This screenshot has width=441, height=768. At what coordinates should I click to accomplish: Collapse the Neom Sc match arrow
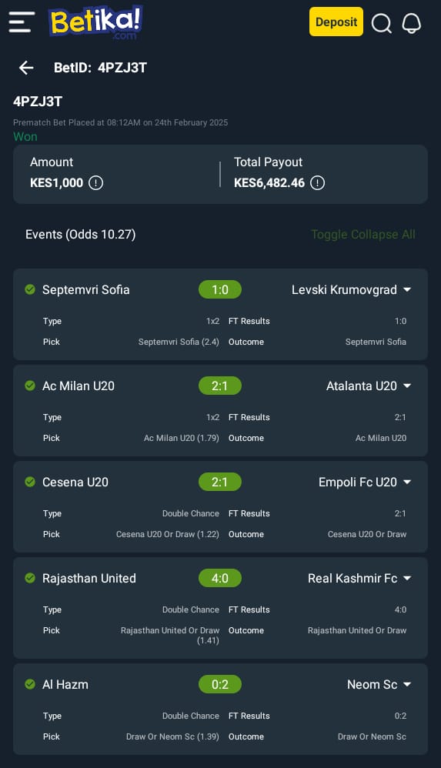(407, 684)
